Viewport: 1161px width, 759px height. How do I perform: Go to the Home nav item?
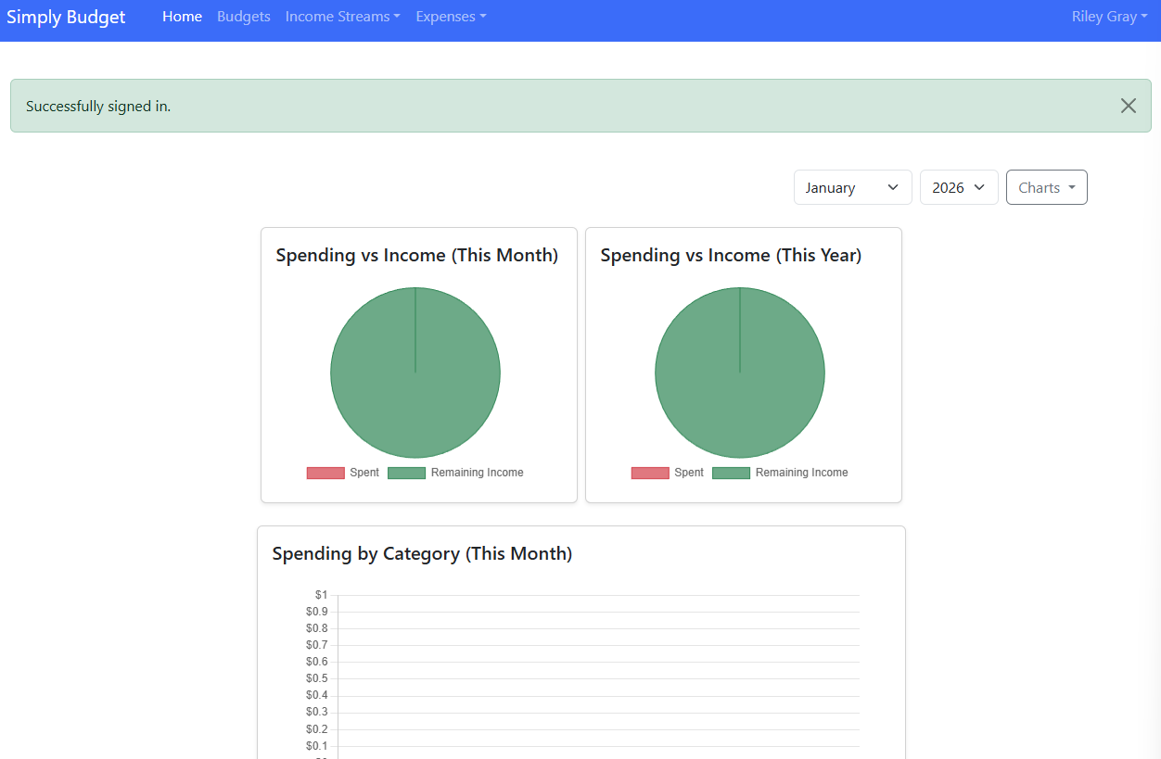(x=182, y=17)
